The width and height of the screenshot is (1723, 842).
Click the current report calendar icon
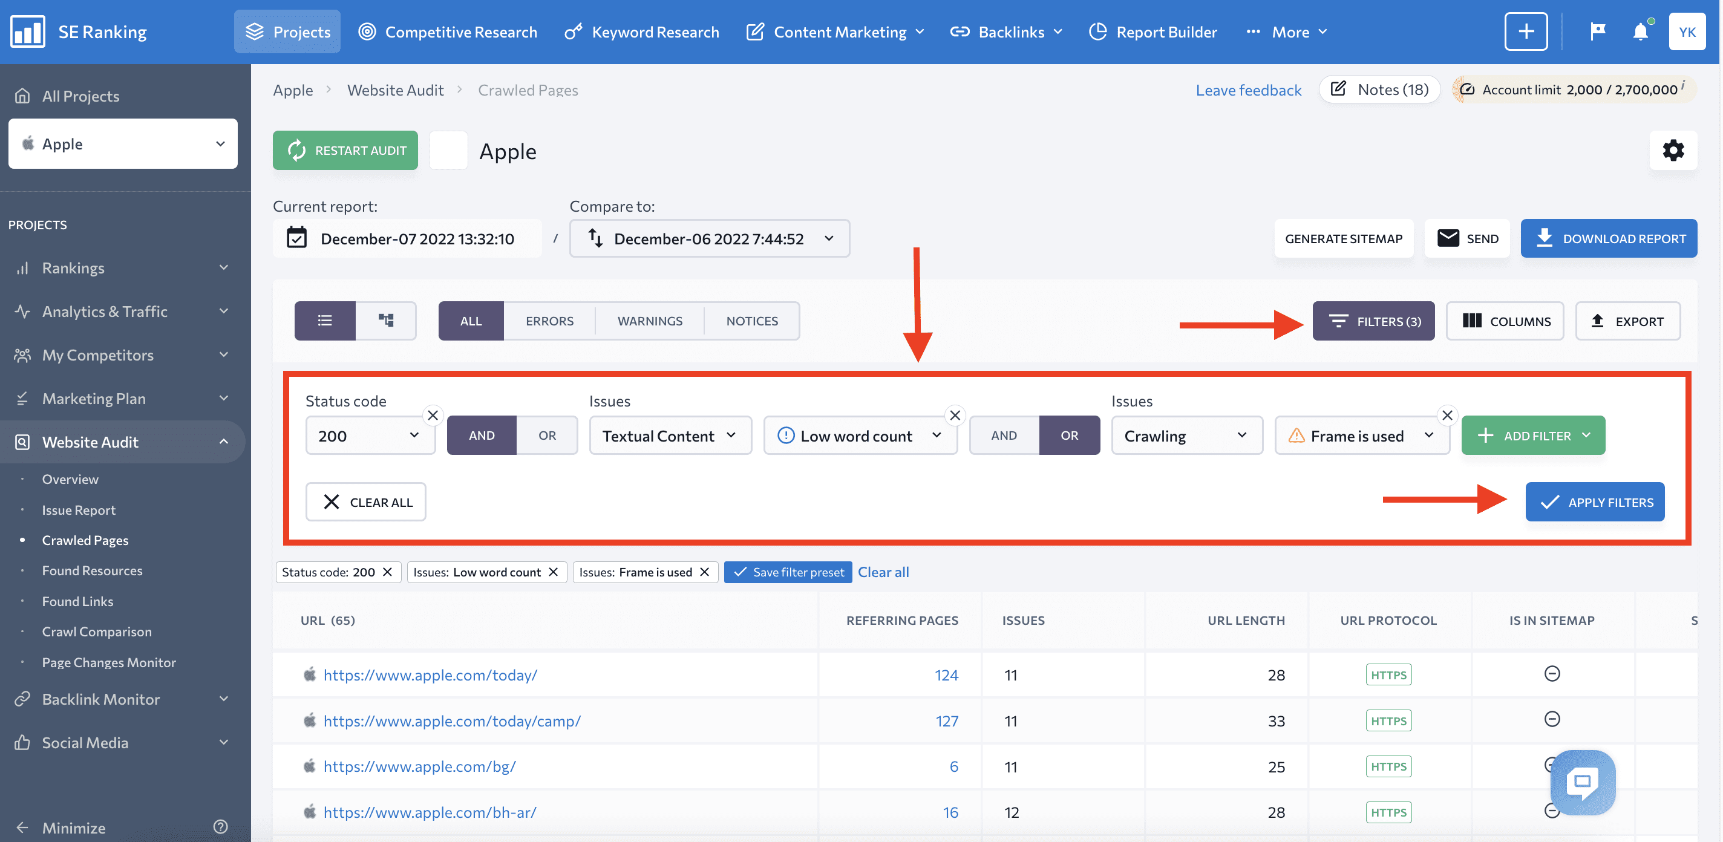[296, 238]
